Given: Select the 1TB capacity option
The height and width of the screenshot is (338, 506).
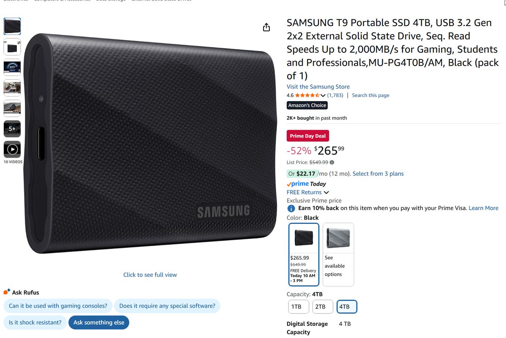Looking at the screenshot, I should point(299,307).
